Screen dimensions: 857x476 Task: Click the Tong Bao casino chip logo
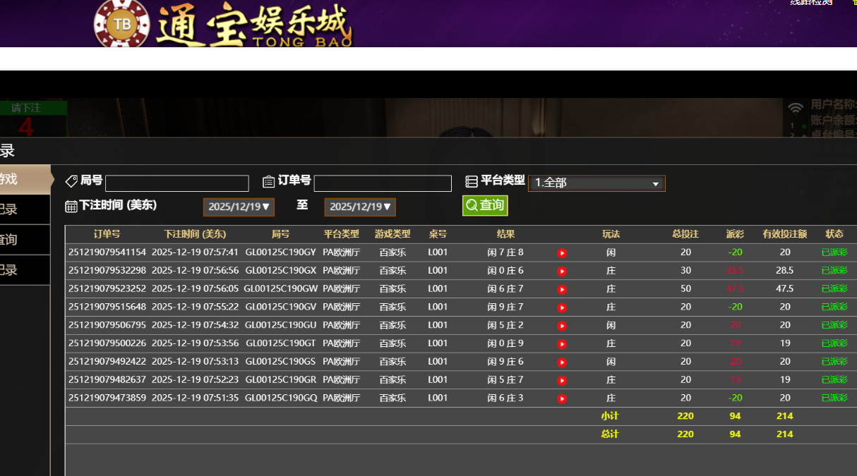[122, 25]
